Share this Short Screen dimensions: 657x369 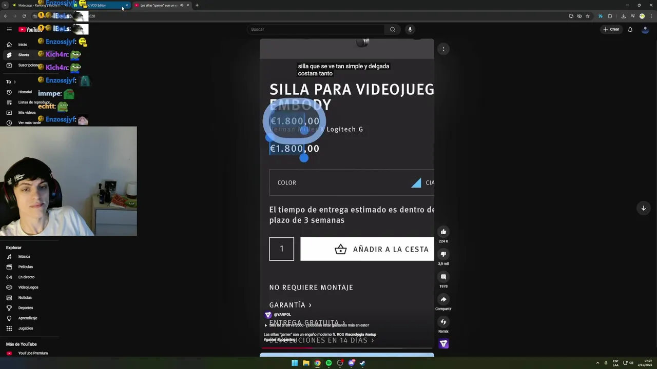coord(443,299)
